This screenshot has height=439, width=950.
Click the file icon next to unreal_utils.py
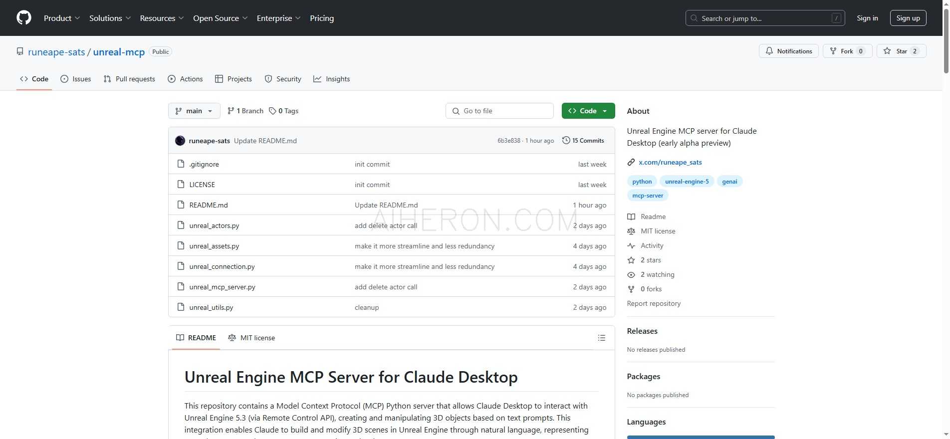tap(181, 307)
